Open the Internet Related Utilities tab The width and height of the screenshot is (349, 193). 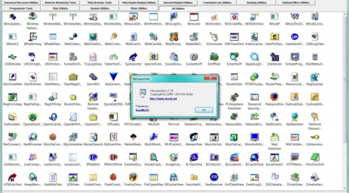pyautogui.click(x=178, y=3)
